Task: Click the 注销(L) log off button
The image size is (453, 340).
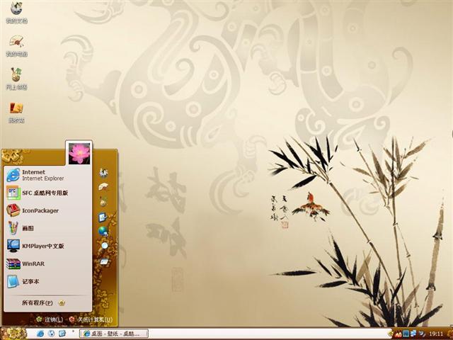Action: tap(50, 319)
